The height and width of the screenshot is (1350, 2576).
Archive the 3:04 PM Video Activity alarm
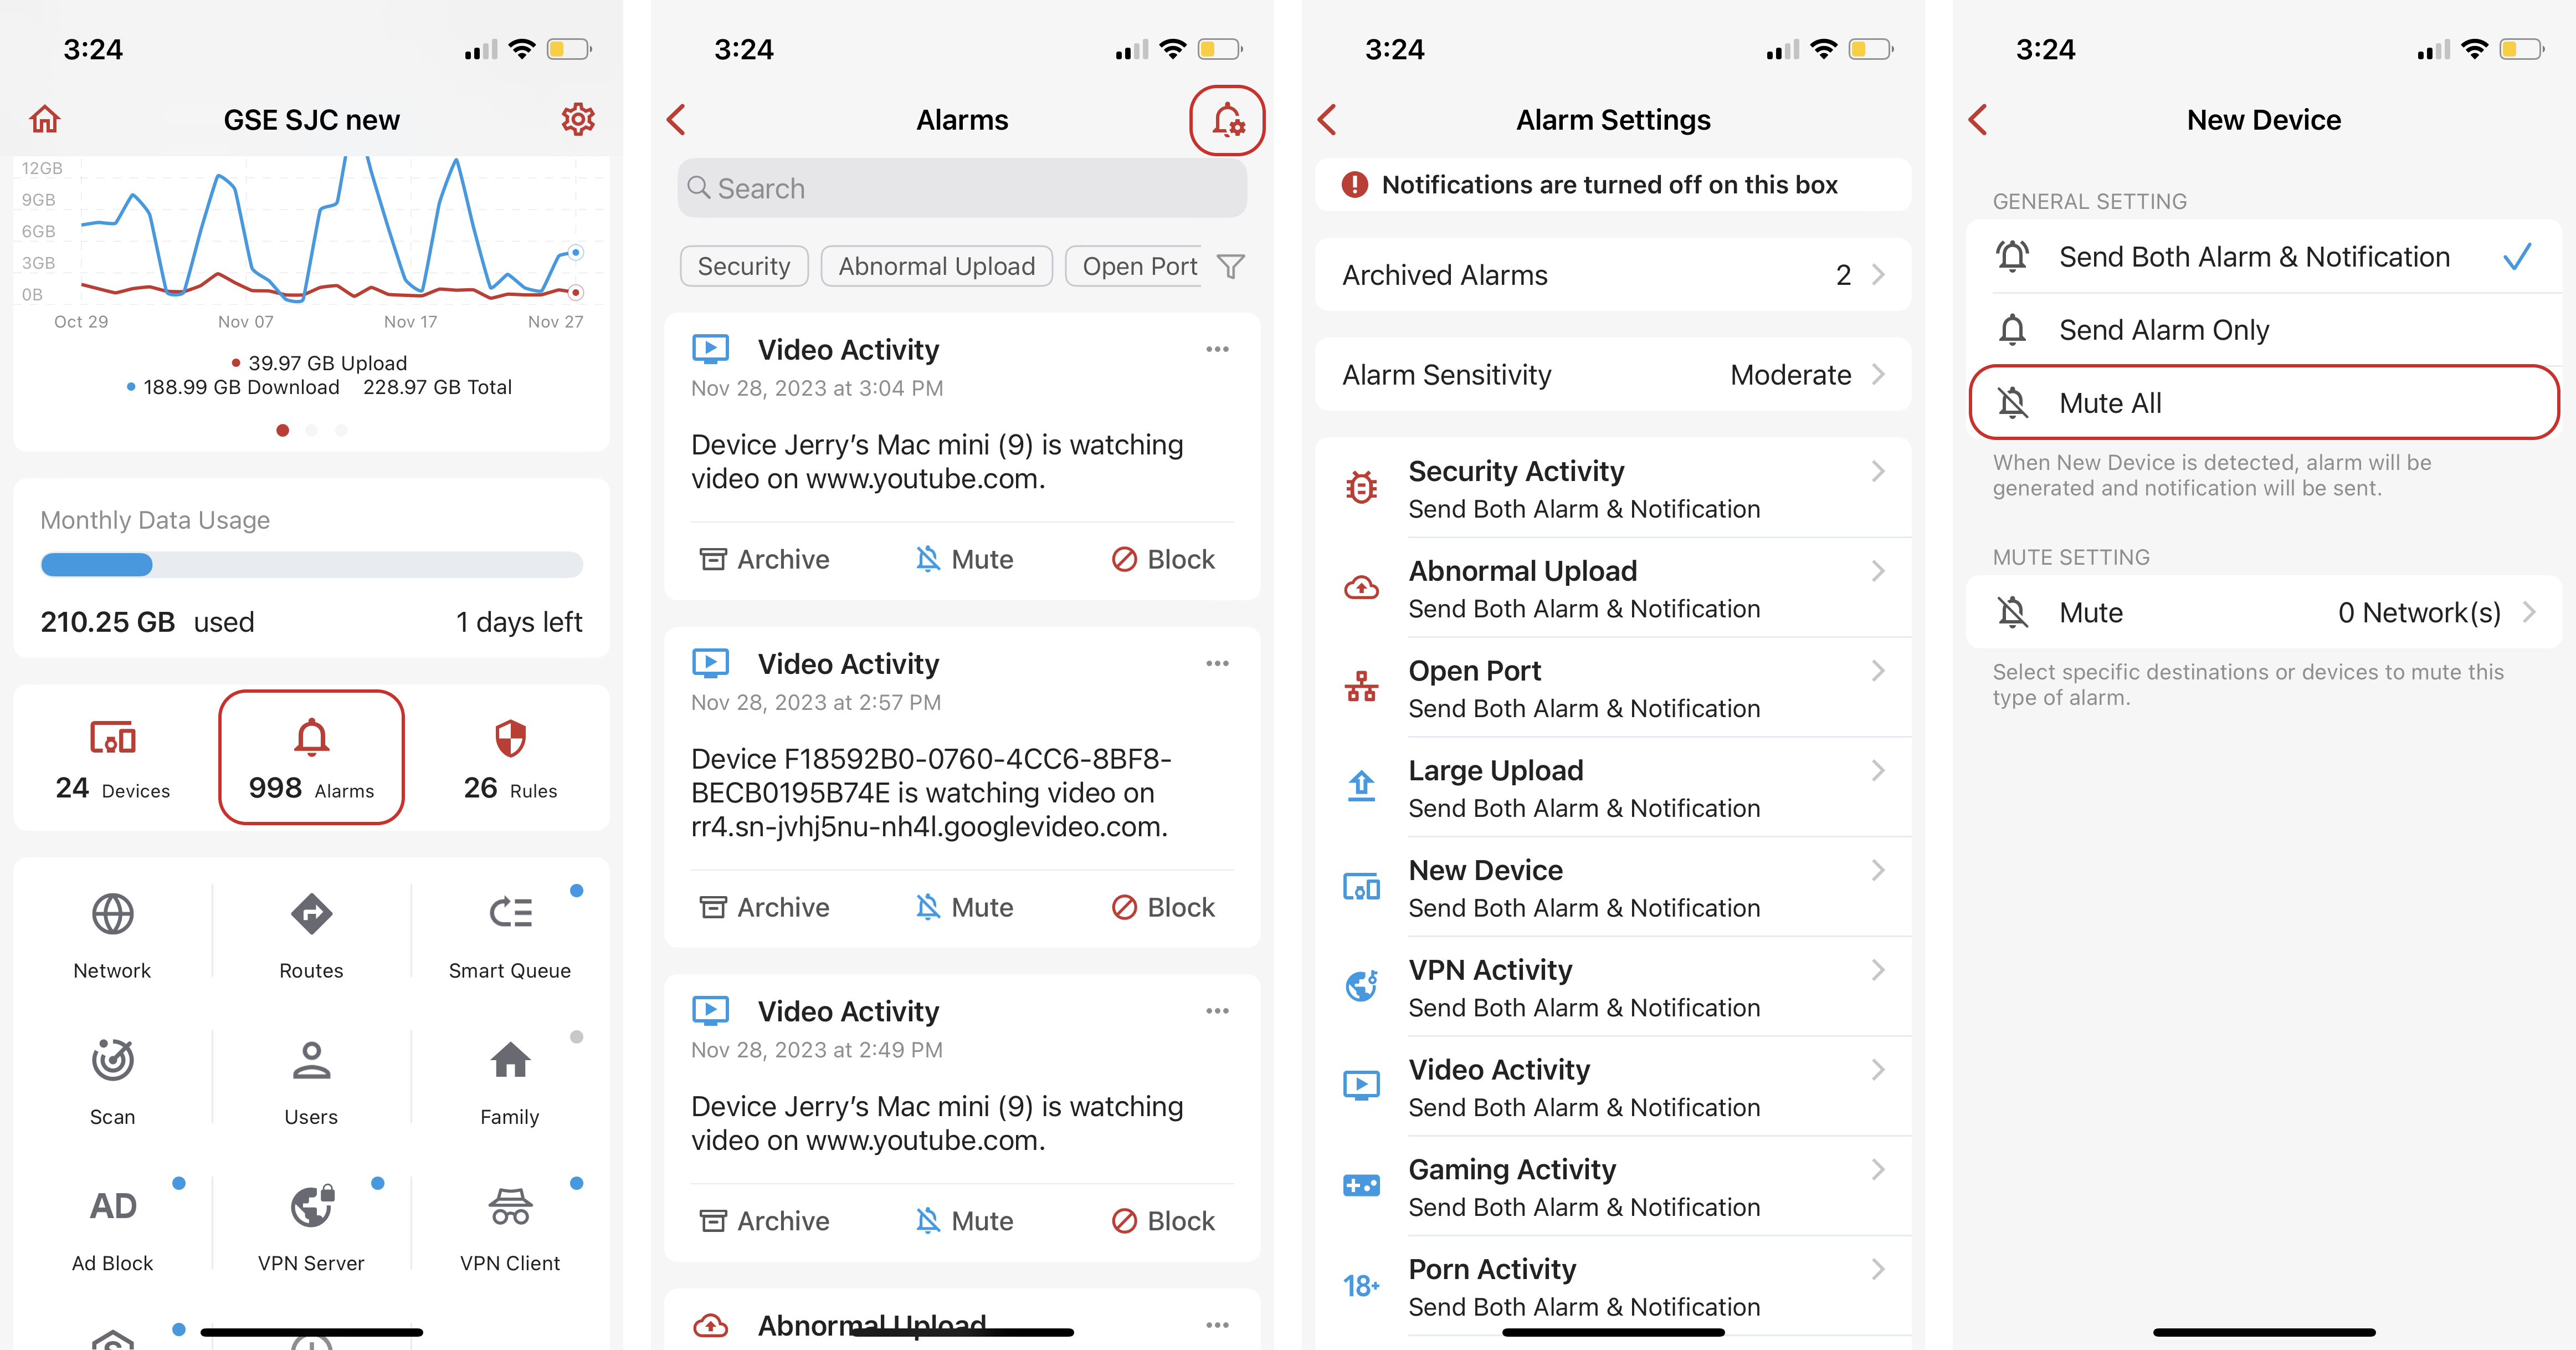tap(765, 559)
